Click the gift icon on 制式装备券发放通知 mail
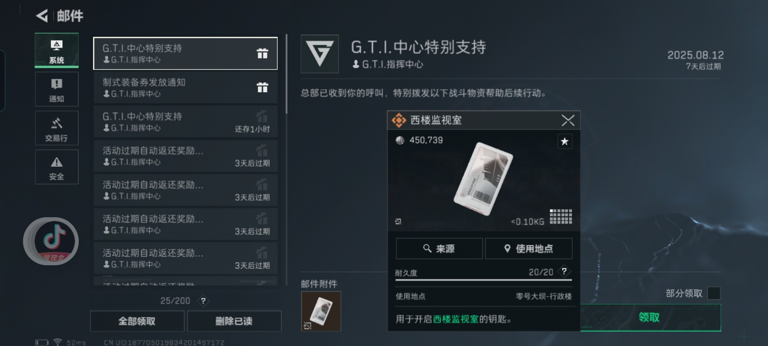The width and height of the screenshot is (768, 346). click(262, 87)
